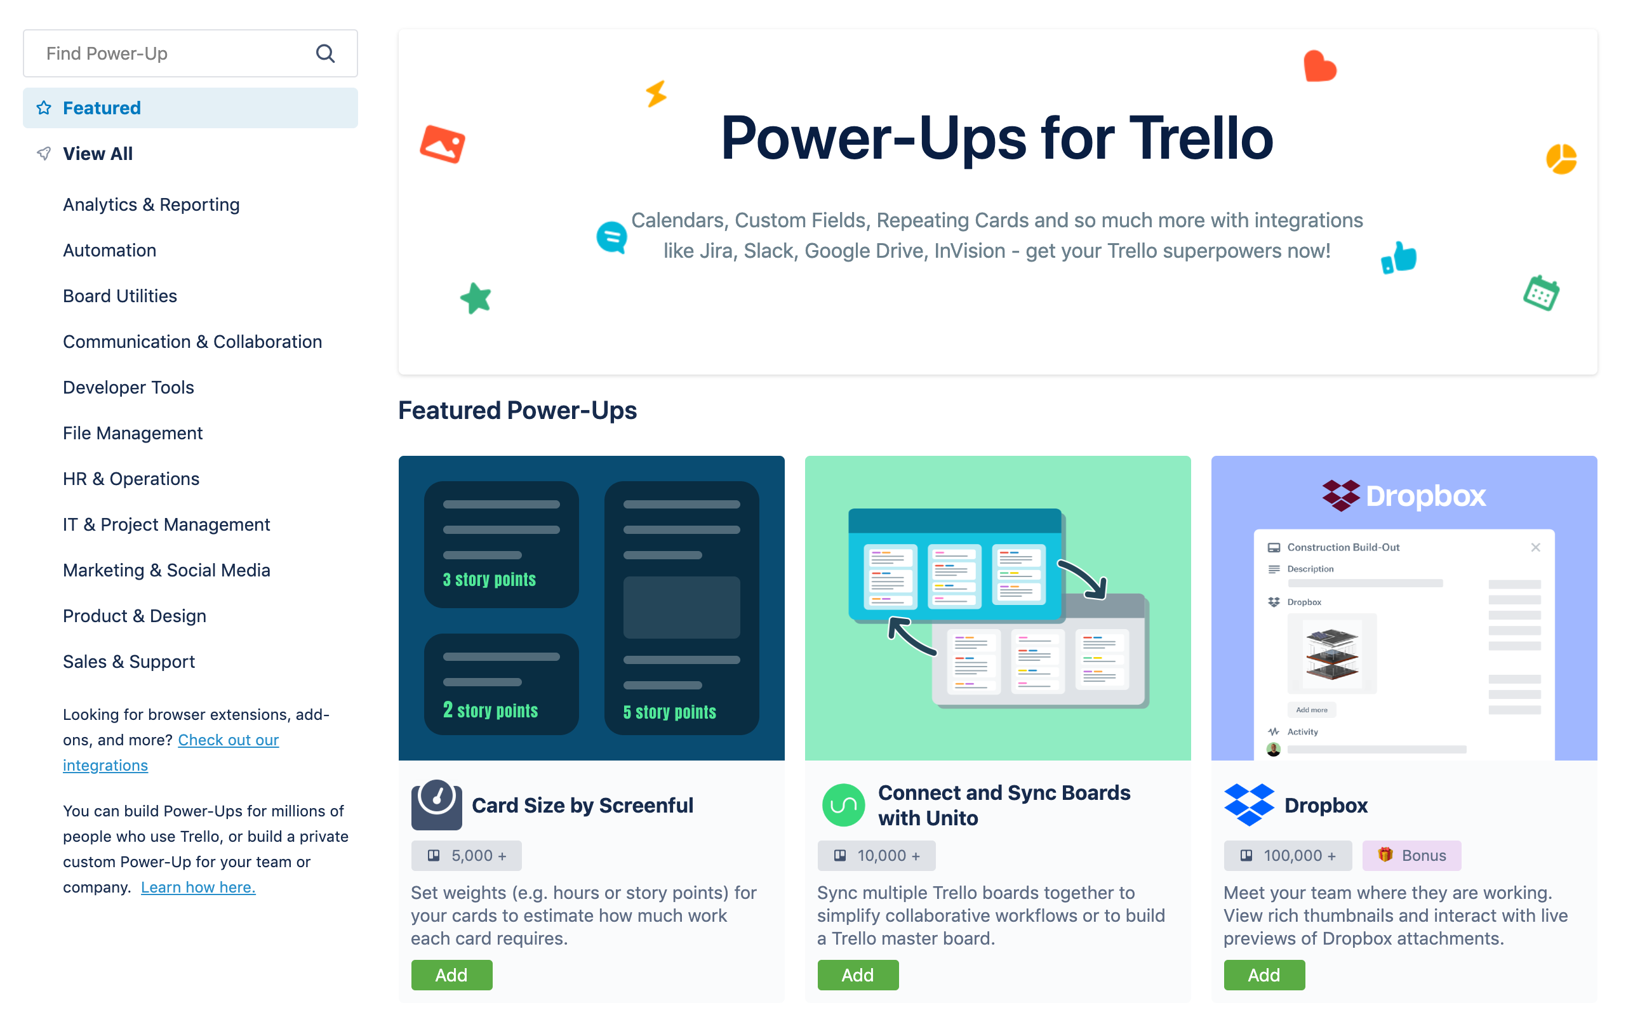Expand the View All sidebar section
1647x1017 pixels.
(98, 153)
